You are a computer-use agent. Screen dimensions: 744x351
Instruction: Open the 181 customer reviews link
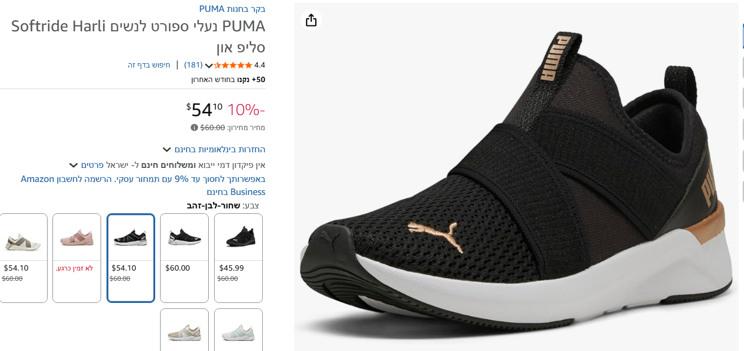(x=193, y=65)
